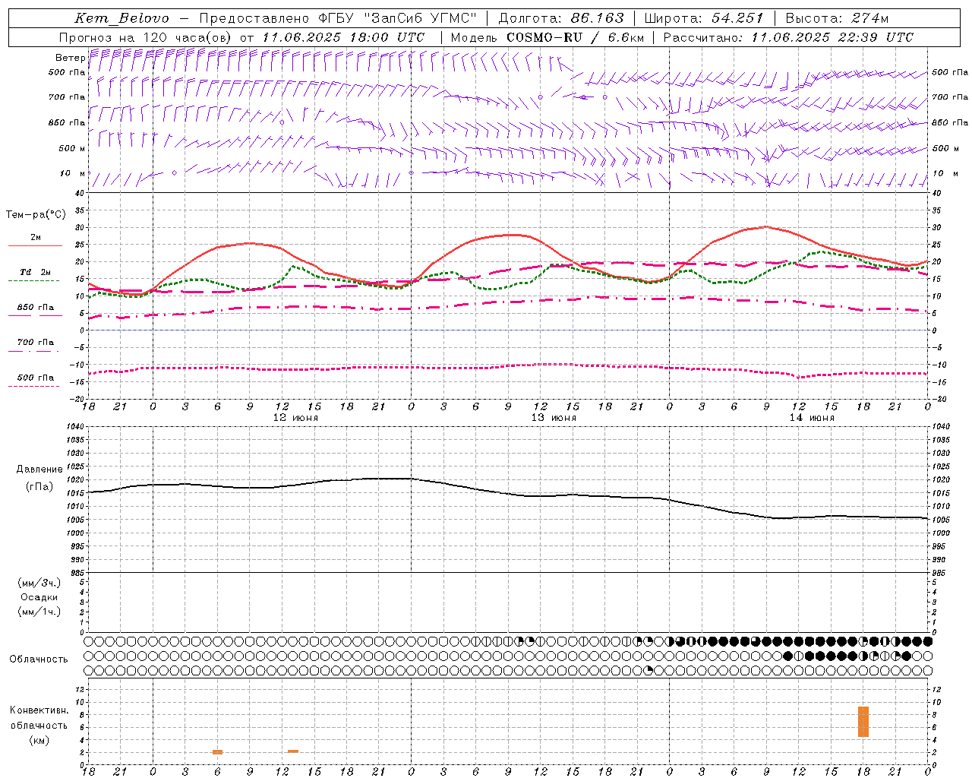The width and height of the screenshot is (972, 778).
Task: Click the Ветер wind panel label
Action: click(x=71, y=58)
